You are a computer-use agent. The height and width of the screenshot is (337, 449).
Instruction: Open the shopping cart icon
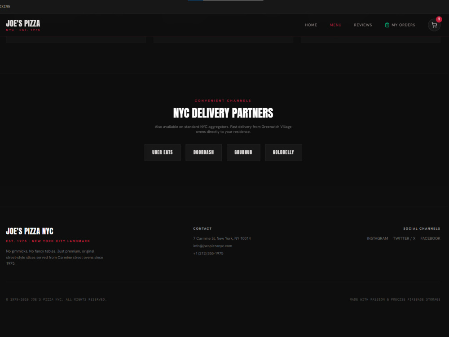point(434,25)
